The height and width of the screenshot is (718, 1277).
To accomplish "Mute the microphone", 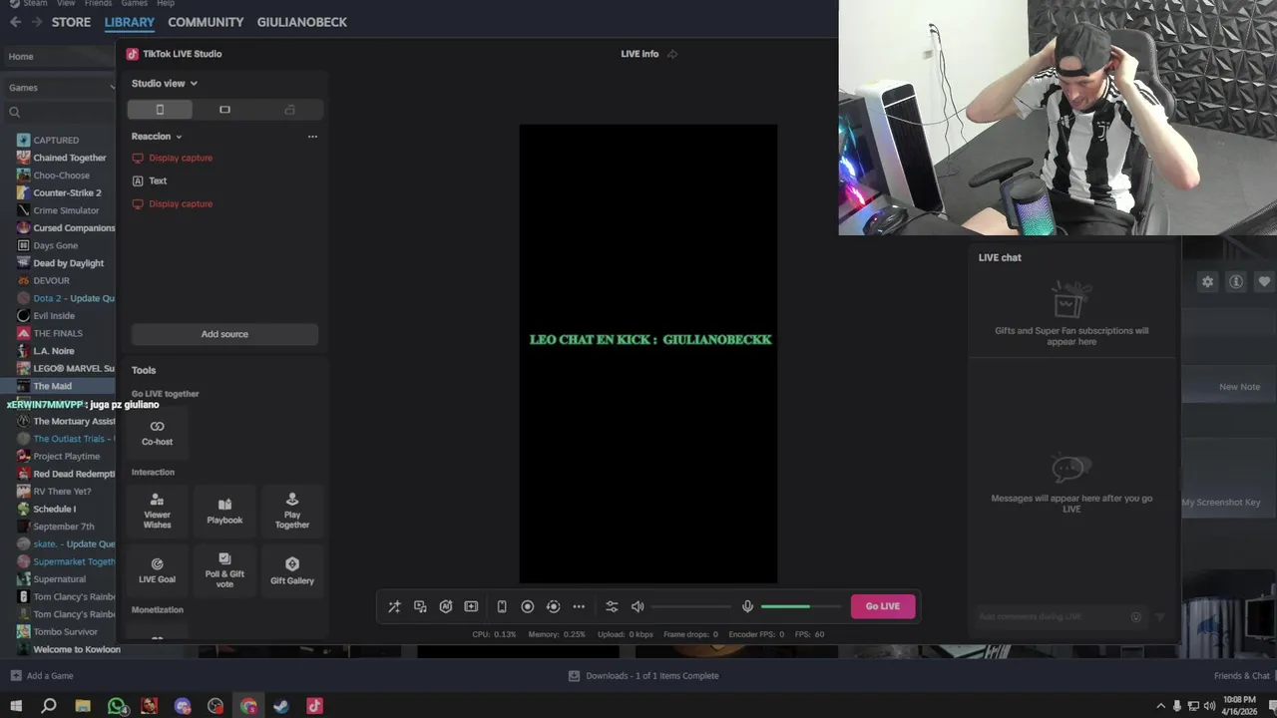I will 747,606.
